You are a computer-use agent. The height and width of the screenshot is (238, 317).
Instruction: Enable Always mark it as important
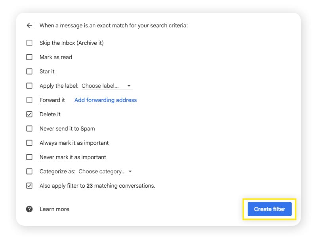point(29,143)
